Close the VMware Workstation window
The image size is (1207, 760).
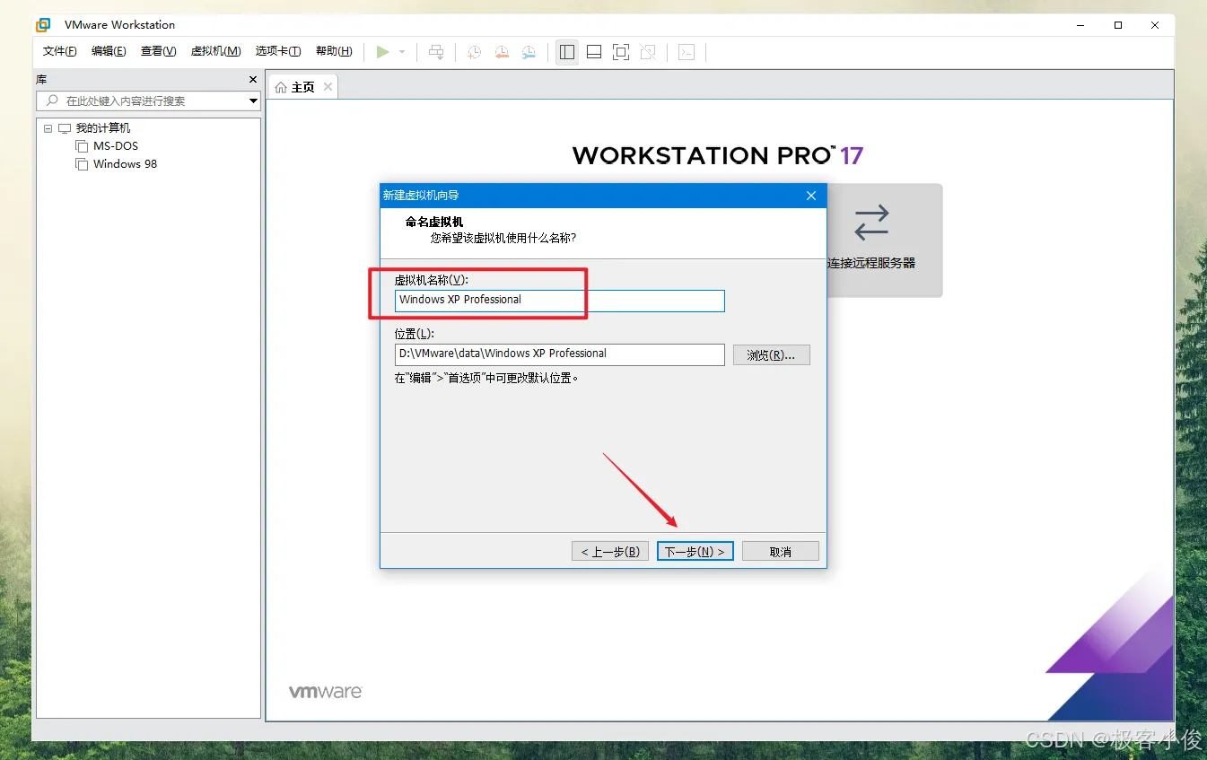(x=1156, y=25)
